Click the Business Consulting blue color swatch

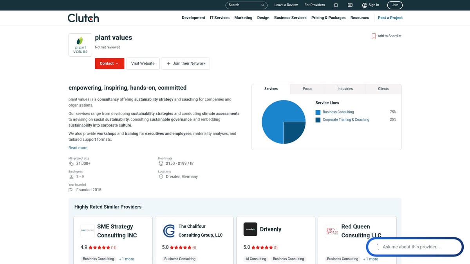[318, 112]
